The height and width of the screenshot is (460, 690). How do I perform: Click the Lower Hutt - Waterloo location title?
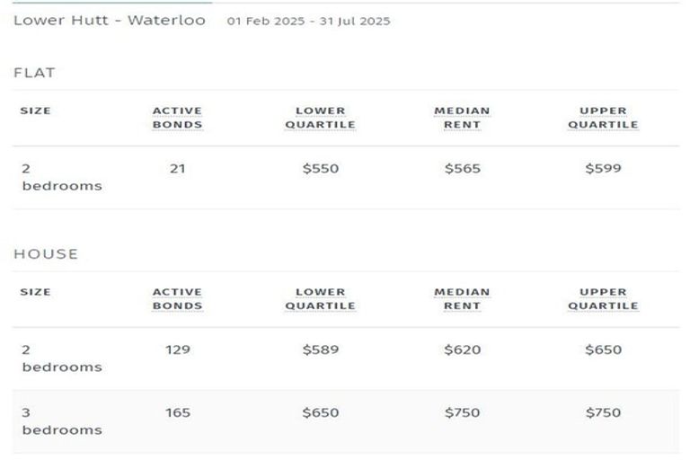coord(109,20)
